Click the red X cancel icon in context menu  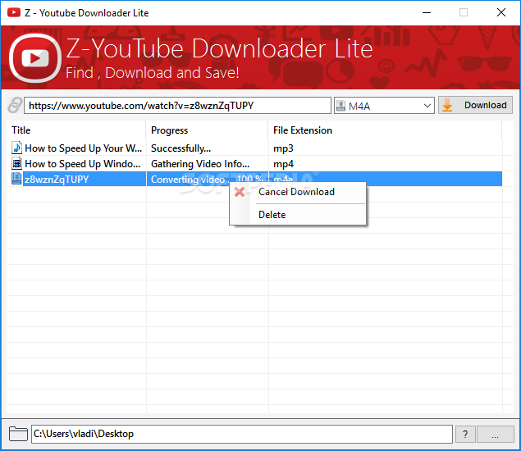click(x=240, y=192)
